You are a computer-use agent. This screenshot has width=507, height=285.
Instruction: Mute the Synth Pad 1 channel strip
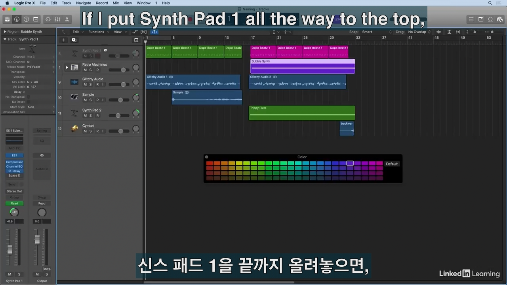click(x=10, y=274)
